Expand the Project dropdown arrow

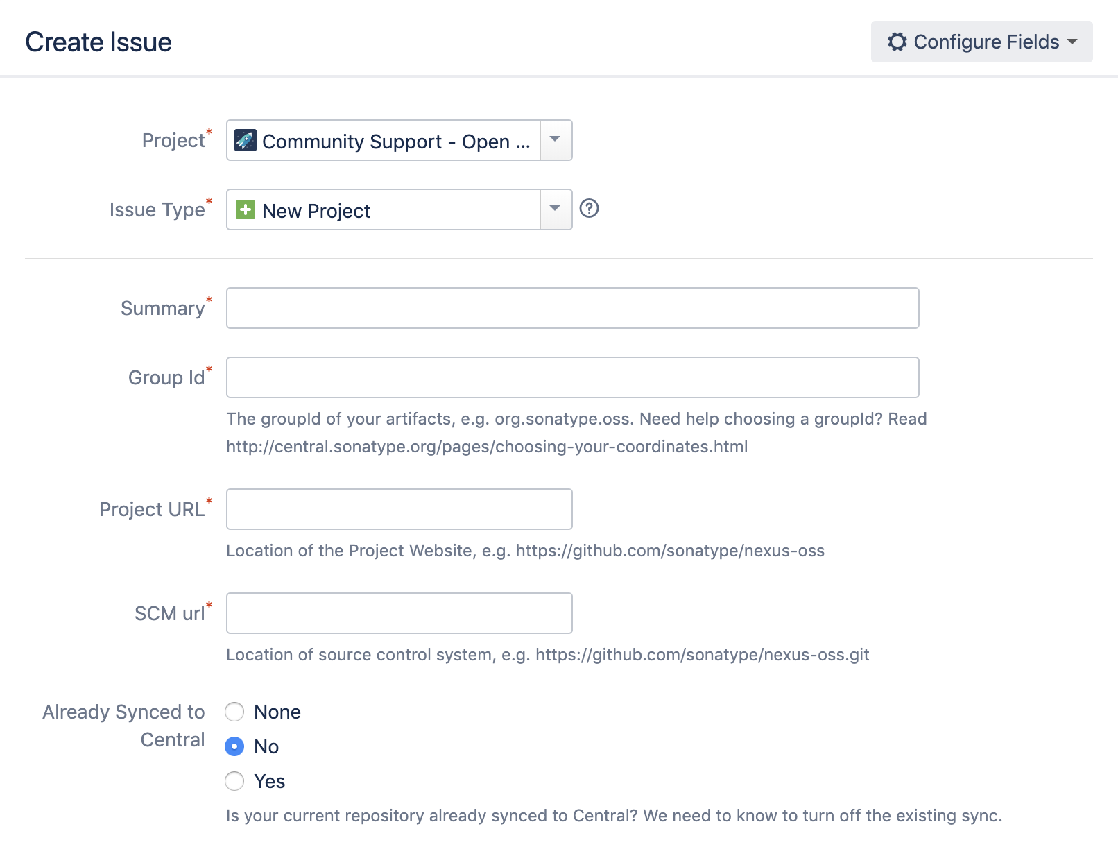(x=556, y=140)
